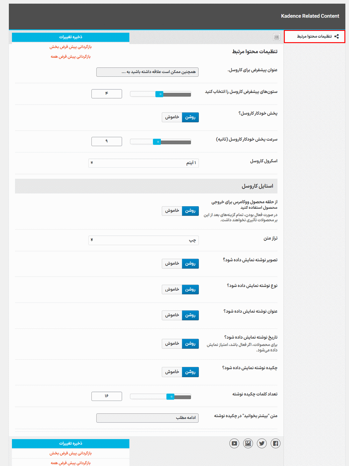Click the carousel columns slider handle
The height and width of the screenshot is (466, 349).
[x=160, y=94]
